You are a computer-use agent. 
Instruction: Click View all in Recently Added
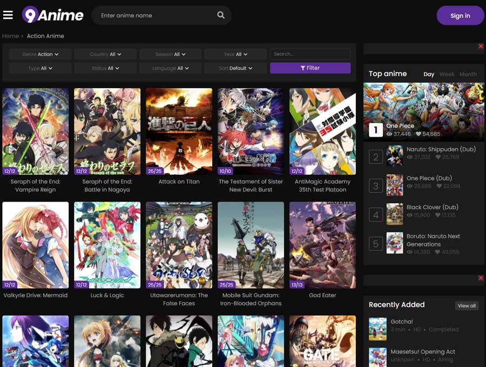click(x=467, y=305)
